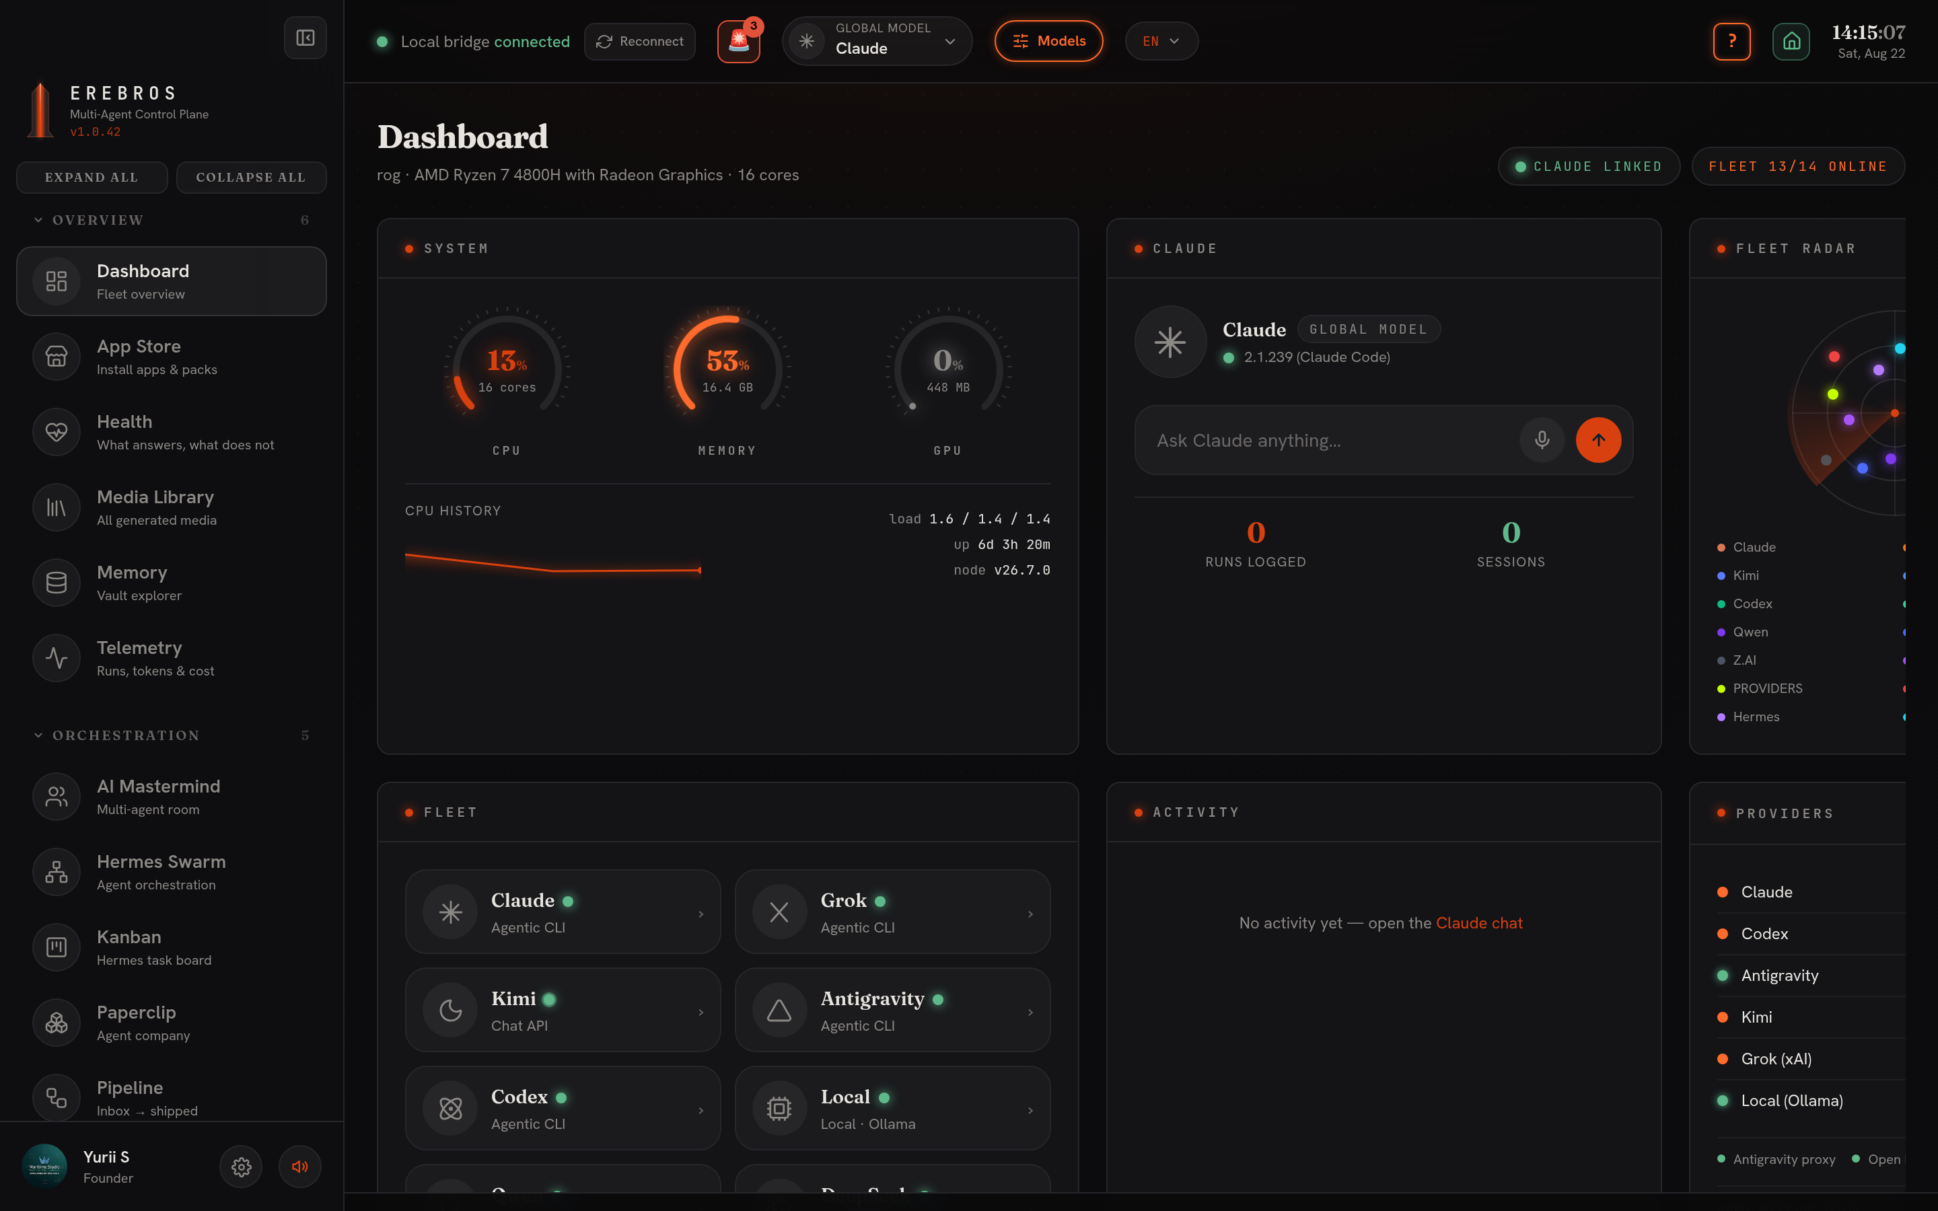Click Claude asterisk avatar in Claude panel
1938x1211 pixels.
coord(1170,342)
